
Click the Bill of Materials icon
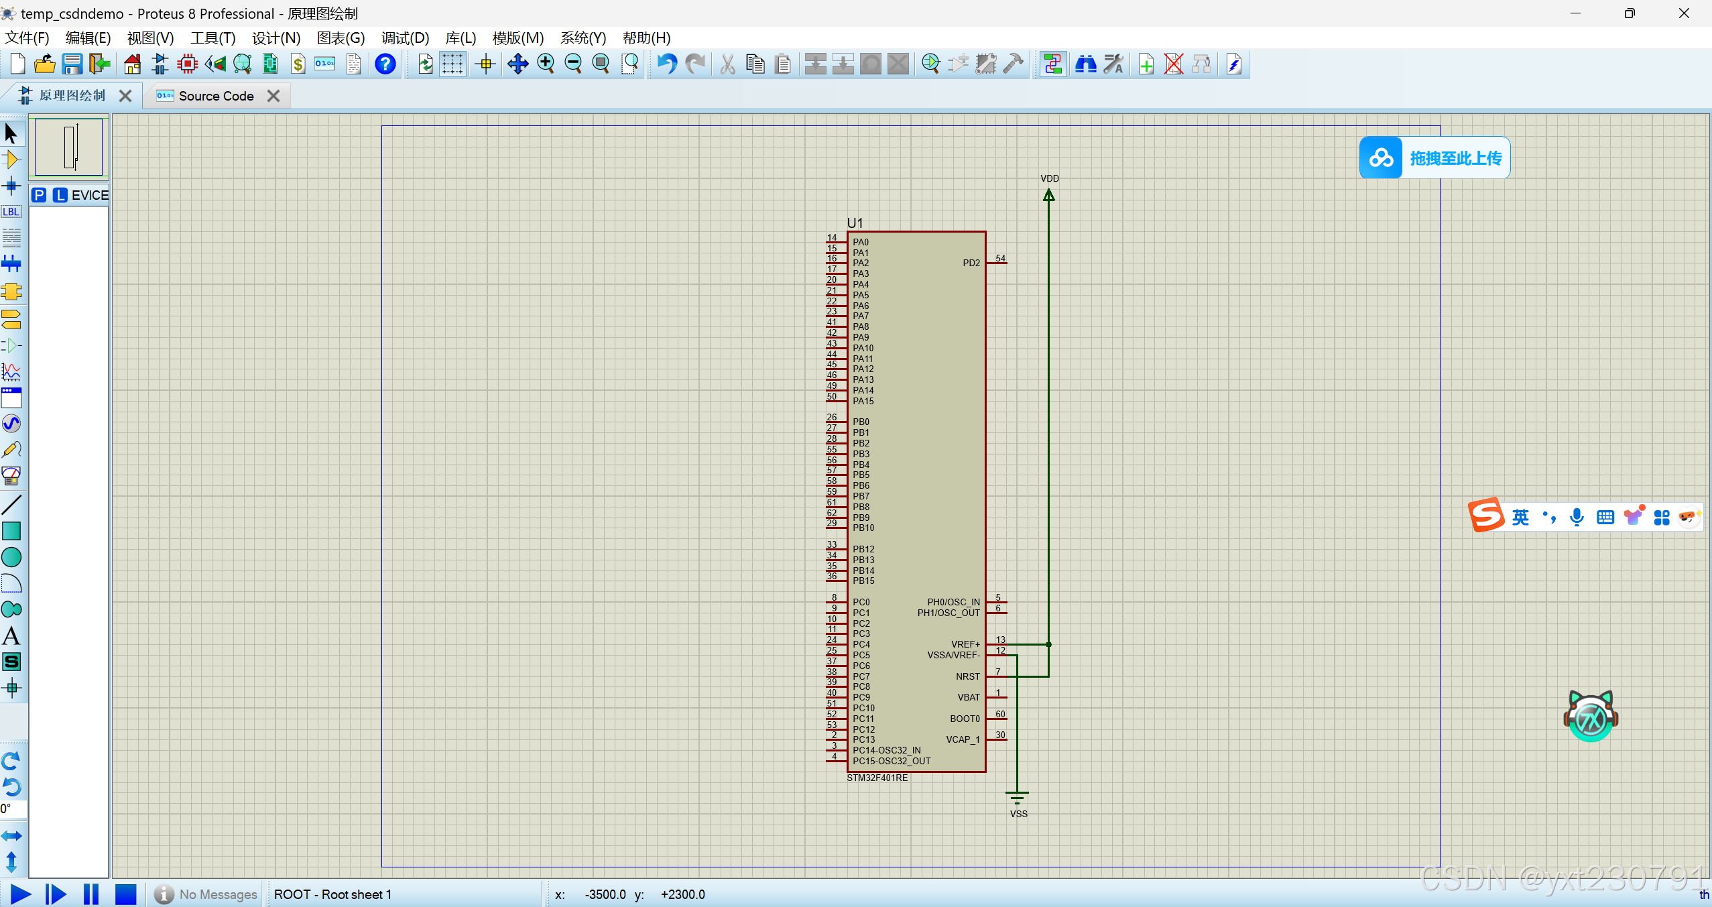[x=298, y=64]
